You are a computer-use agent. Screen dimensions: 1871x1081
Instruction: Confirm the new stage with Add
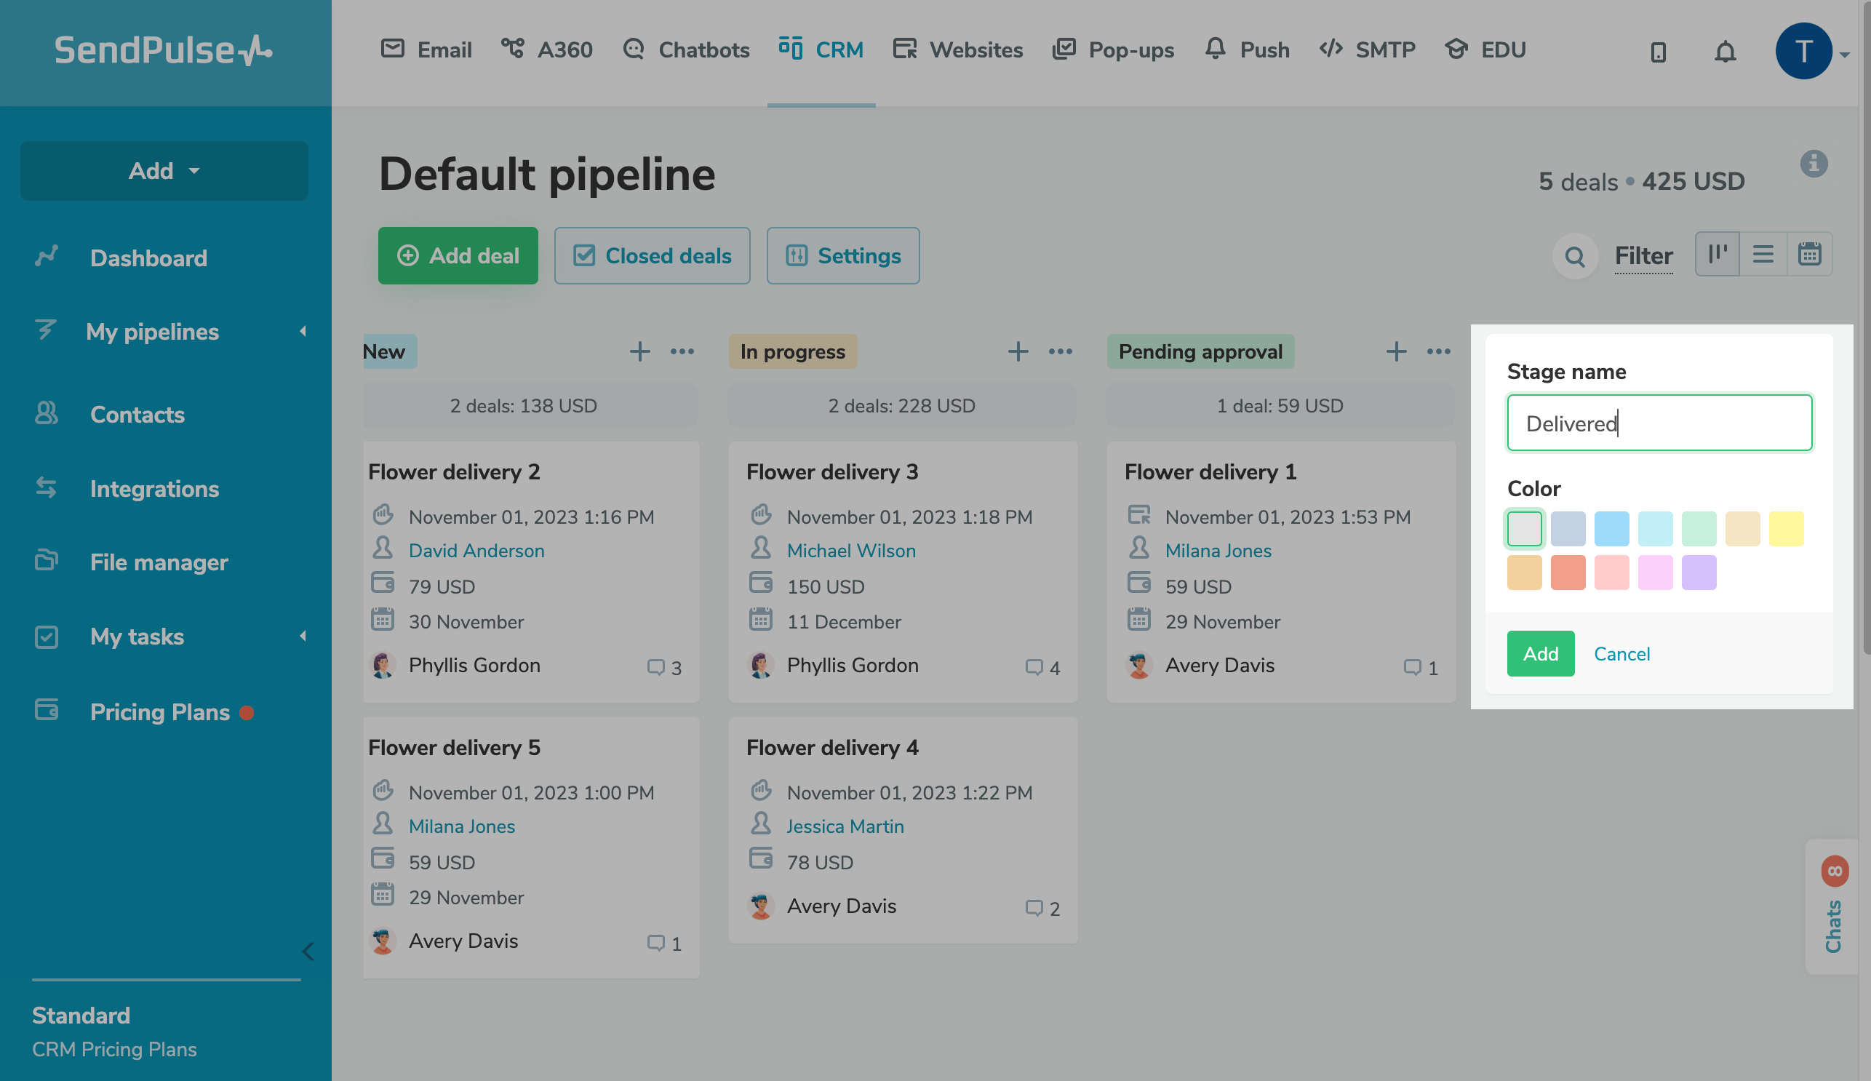[1540, 653]
